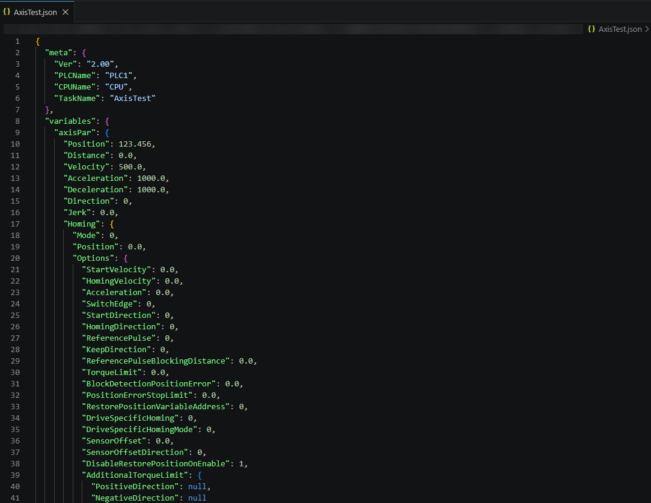Click the "ReferencePulseBlockingDistance" key
This screenshot has width=651, height=503.
tap(156, 361)
